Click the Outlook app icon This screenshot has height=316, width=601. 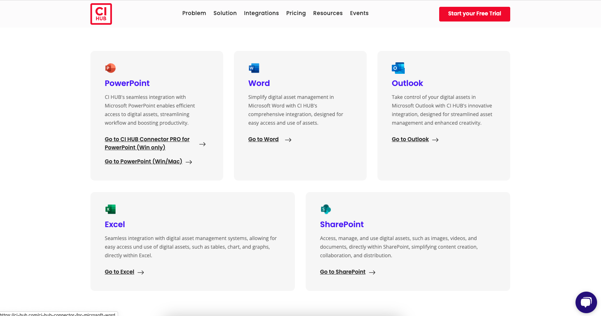tap(398, 68)
